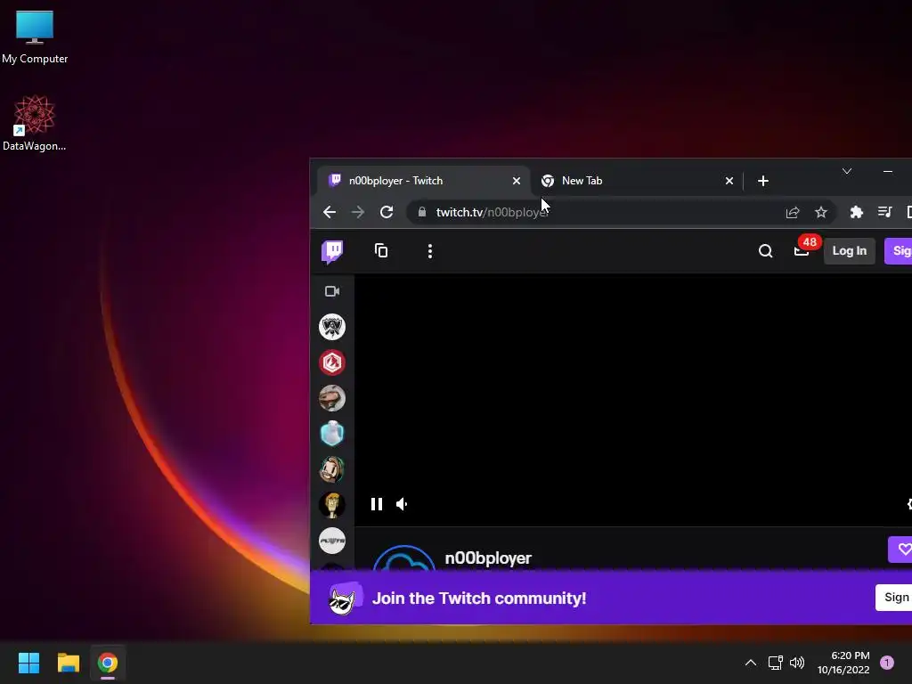The width and height of the screenshot is (912, 684).
Task: Reload the Twitch page
Action: [x=387, y=212]
